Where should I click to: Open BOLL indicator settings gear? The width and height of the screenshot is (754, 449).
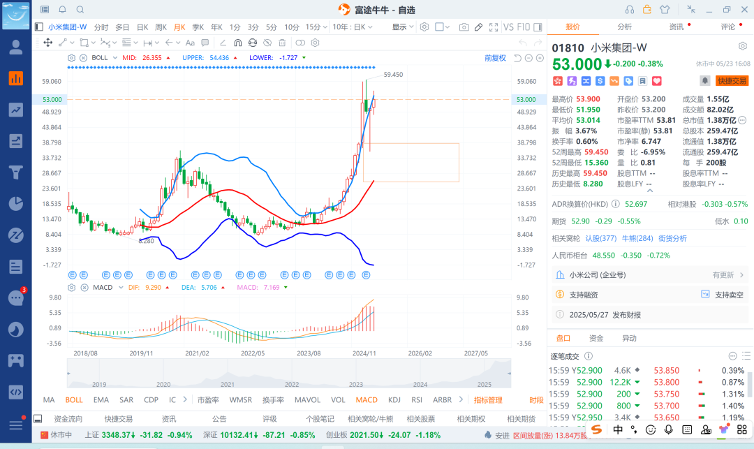[x=72, y=58]
